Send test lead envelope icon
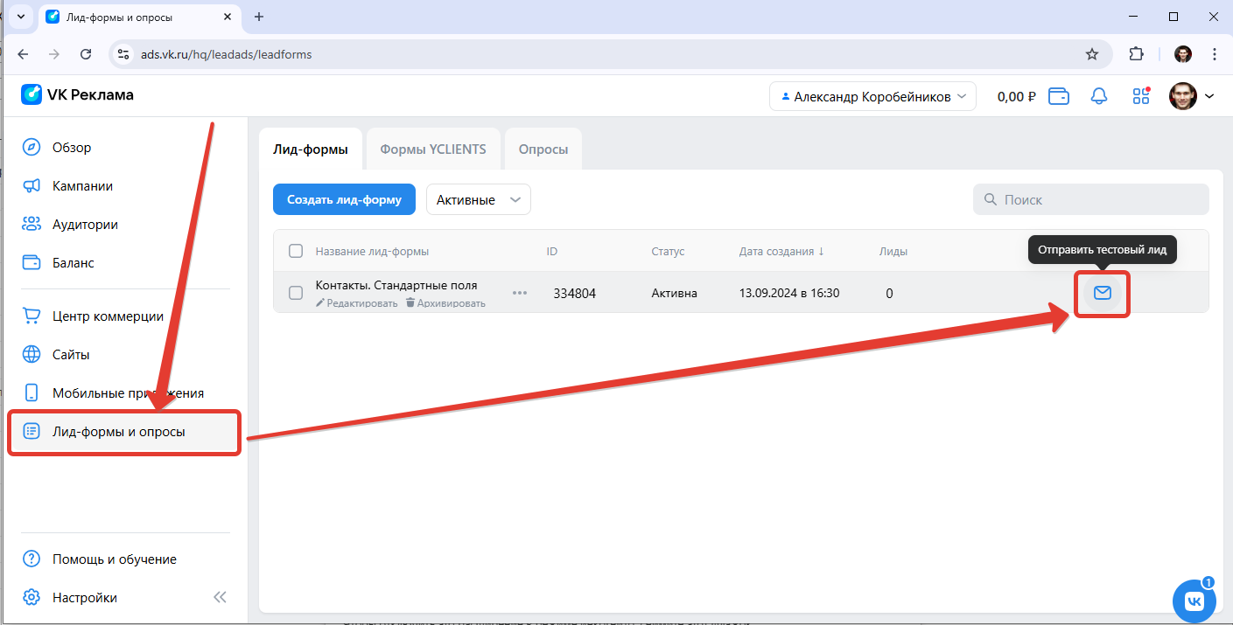 click(x=1103, y=293)
